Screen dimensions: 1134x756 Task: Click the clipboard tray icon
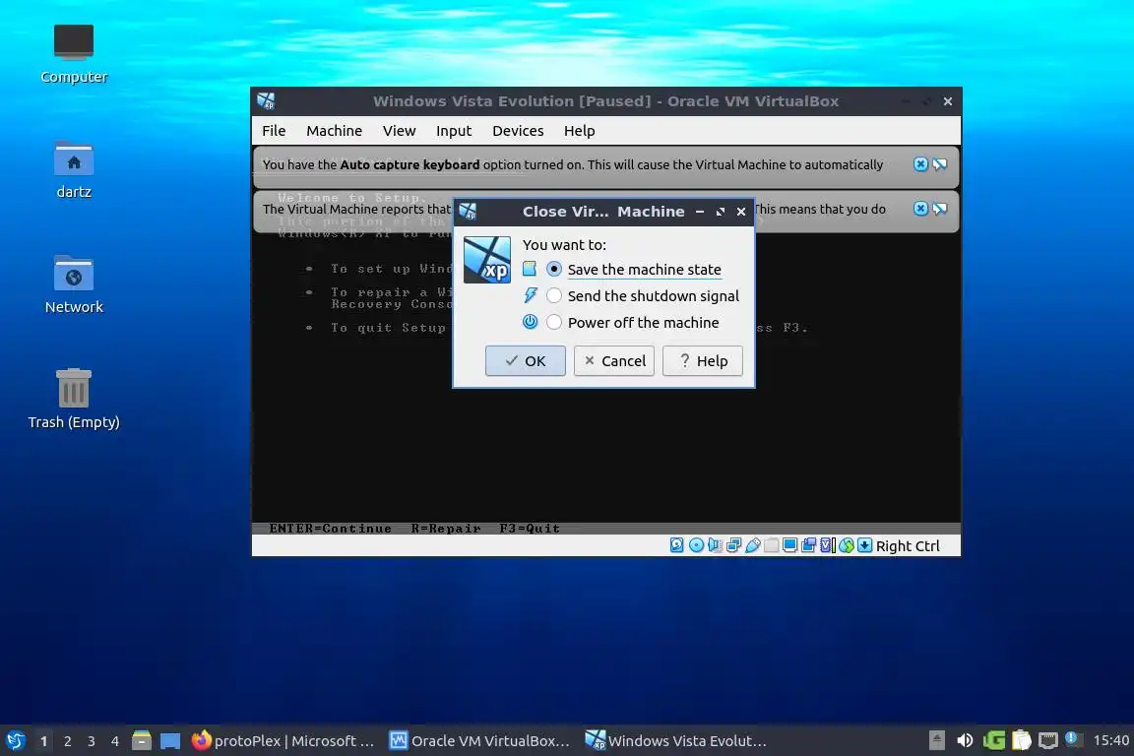pyautogui.click(x=1021, y=740)
